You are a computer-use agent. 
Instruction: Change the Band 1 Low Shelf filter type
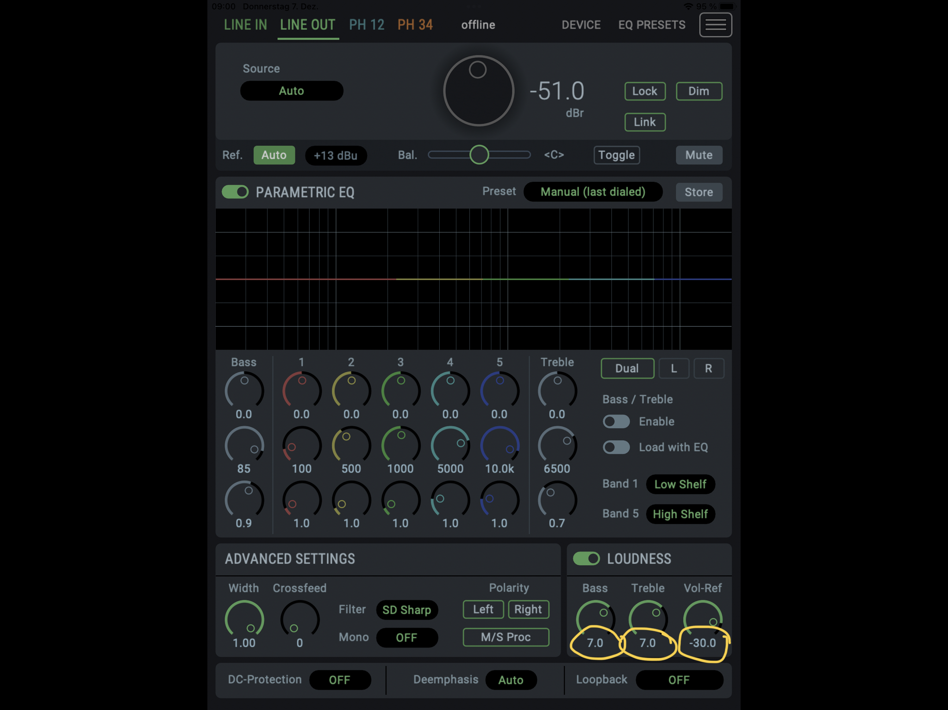pyautogui.click(x=680, y=484)
